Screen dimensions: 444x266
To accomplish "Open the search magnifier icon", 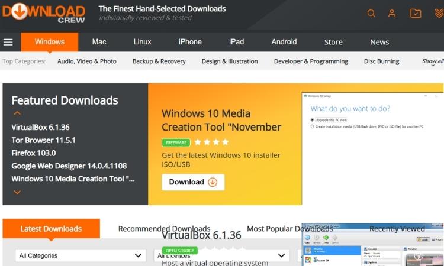I will pos(371,13).
